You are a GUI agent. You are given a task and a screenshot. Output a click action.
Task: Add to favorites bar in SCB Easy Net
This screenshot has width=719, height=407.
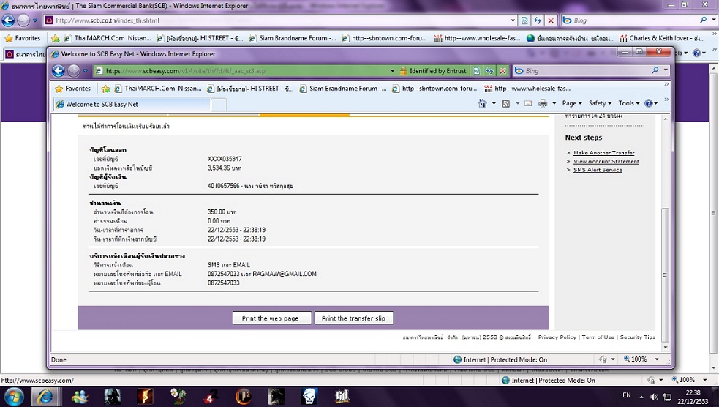[105, 89]
